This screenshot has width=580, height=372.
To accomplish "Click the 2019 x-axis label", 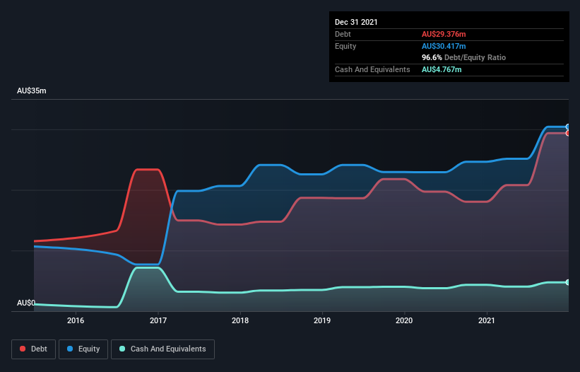I will [322, 320].
